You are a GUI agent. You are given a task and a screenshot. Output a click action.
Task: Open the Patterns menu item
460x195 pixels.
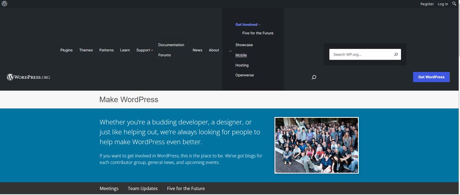pyautogui.click(x=107, y=50)
